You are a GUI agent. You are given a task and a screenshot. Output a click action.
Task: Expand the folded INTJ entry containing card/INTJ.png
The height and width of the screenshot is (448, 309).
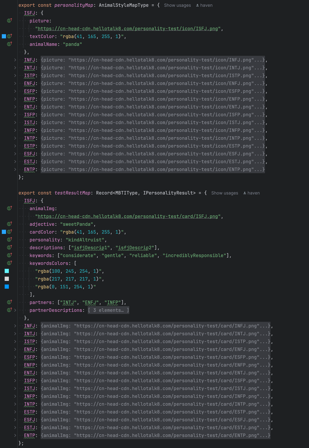tap(15, 334)
